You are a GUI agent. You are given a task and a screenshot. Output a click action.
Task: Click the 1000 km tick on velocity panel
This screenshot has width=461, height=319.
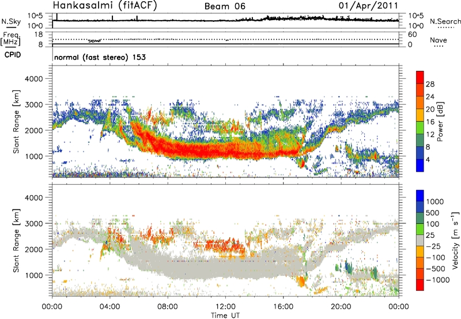pyautogui.click(x=33, y=275)
